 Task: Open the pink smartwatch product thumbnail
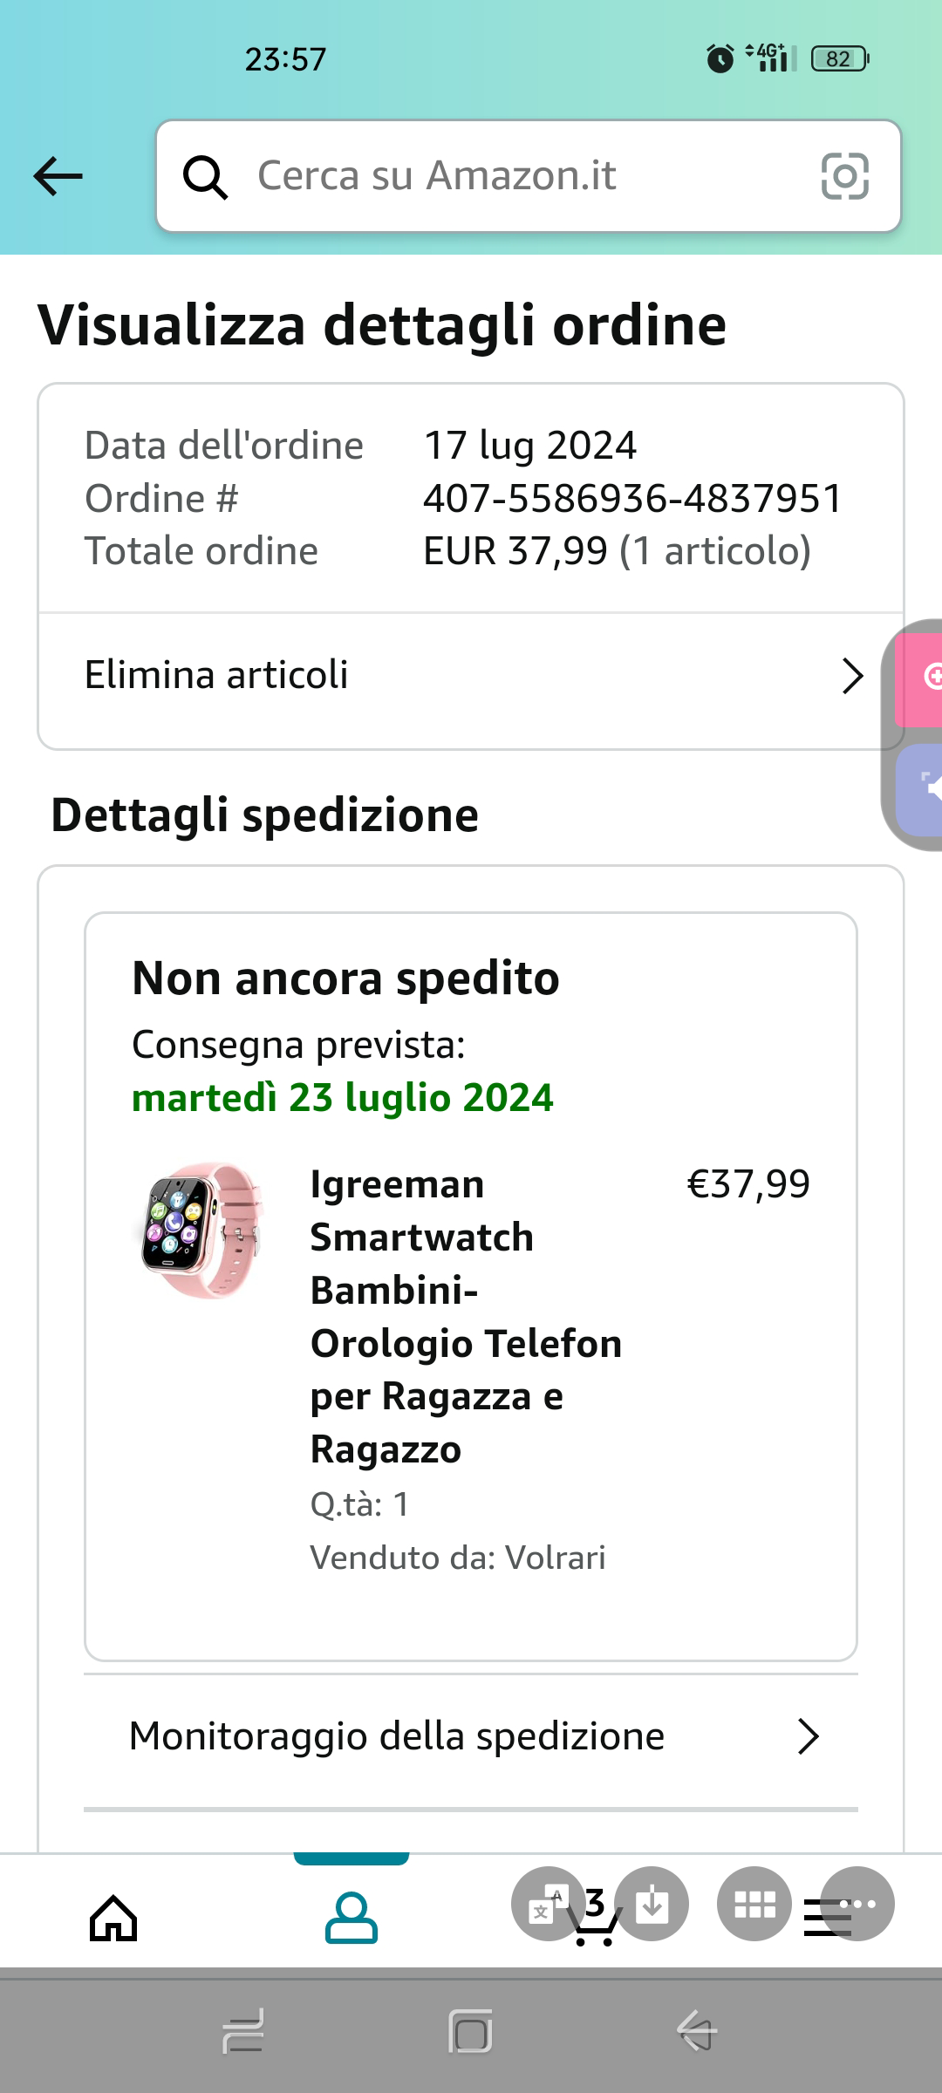click(x=202, y=1230)
